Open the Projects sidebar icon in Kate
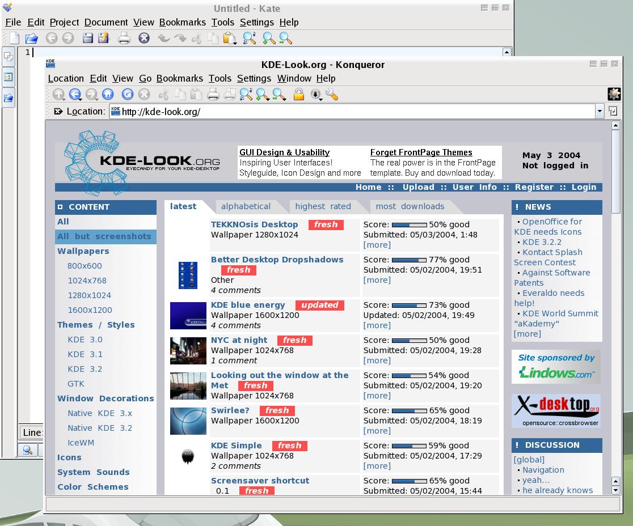Image resolution: width=633 pixels, height=526 pixels. 9,77
